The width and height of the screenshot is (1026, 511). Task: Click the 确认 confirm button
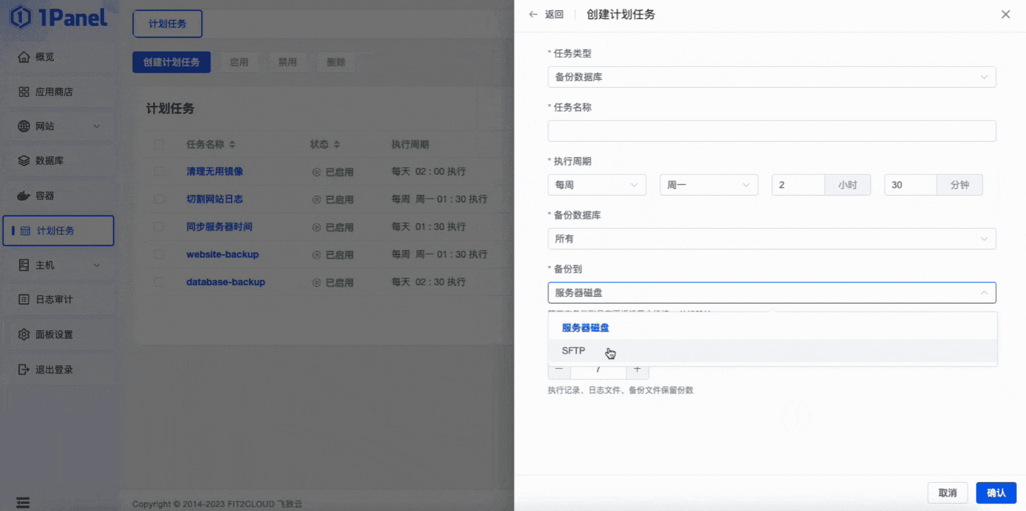pyautogui.click(x=996, y=493)
